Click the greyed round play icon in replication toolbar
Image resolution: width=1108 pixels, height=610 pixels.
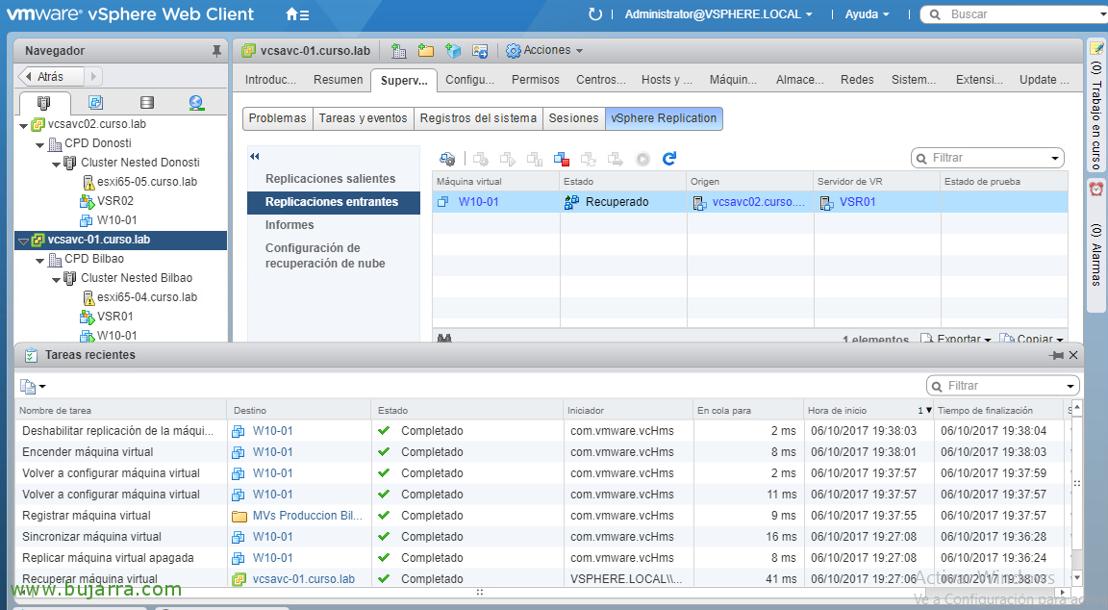click(642, 159)
